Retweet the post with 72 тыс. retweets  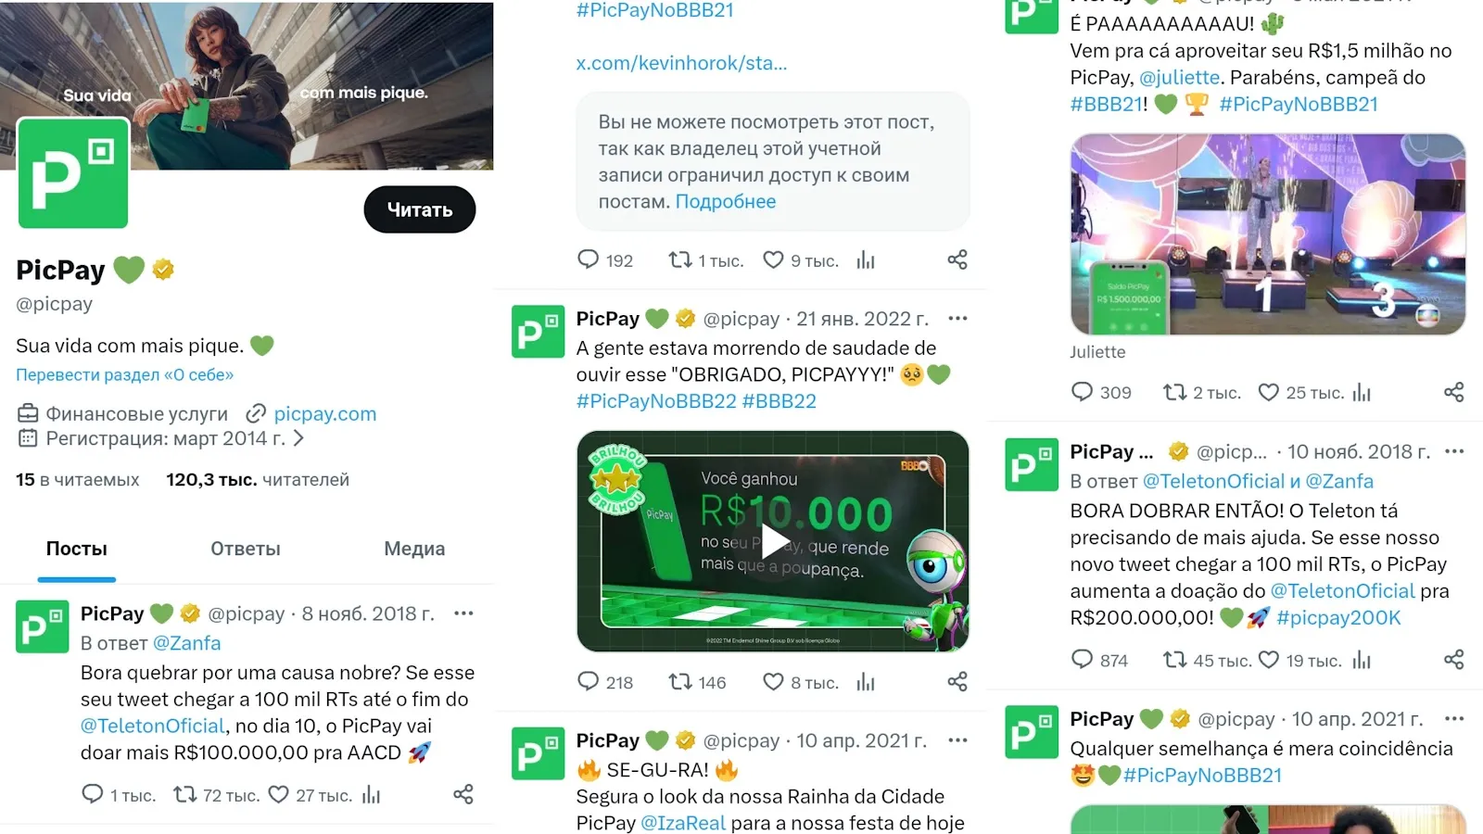coord(185,794)
